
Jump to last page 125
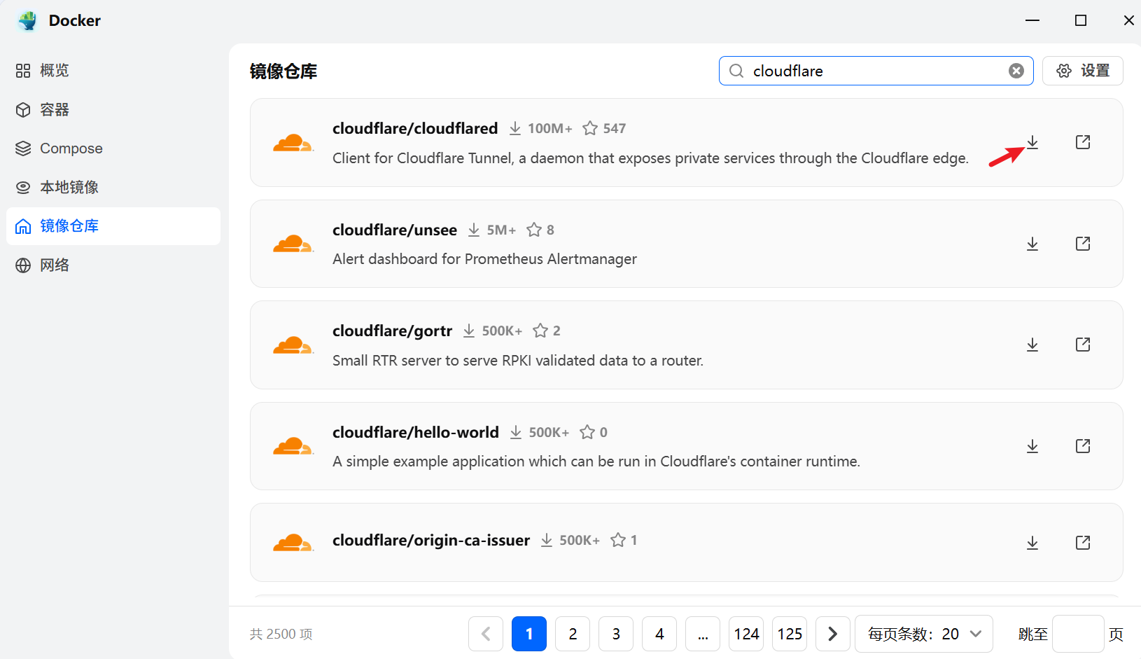[790, 634]
